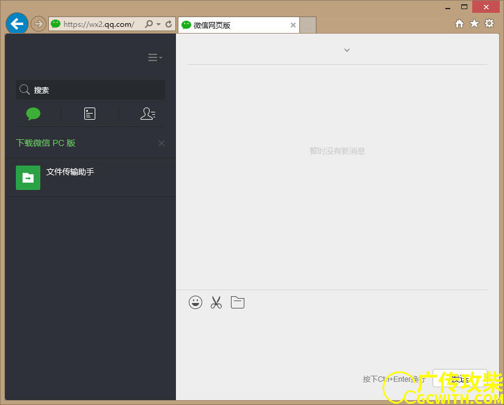
Task: Refresh the page with reload icon
Action: tap(169, 24)
